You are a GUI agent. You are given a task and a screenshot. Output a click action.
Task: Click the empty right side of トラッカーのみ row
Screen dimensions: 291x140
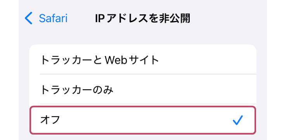coord(185,89)
